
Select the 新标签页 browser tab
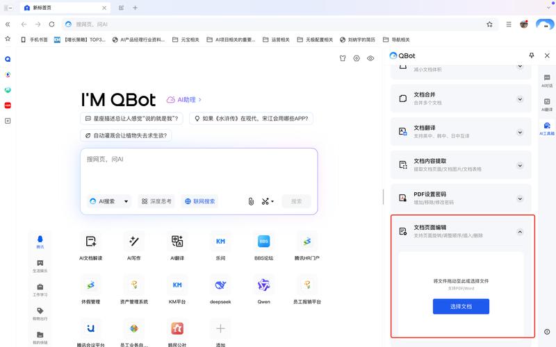[65, 8]
